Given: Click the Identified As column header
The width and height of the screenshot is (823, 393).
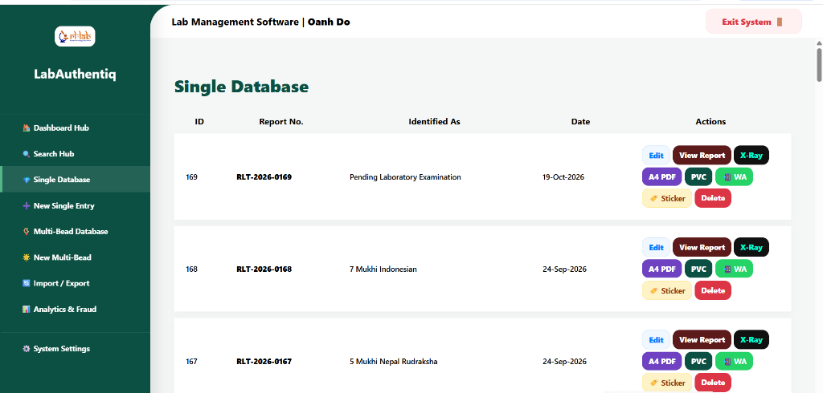Looking at the screenshot, I should 434,122.
